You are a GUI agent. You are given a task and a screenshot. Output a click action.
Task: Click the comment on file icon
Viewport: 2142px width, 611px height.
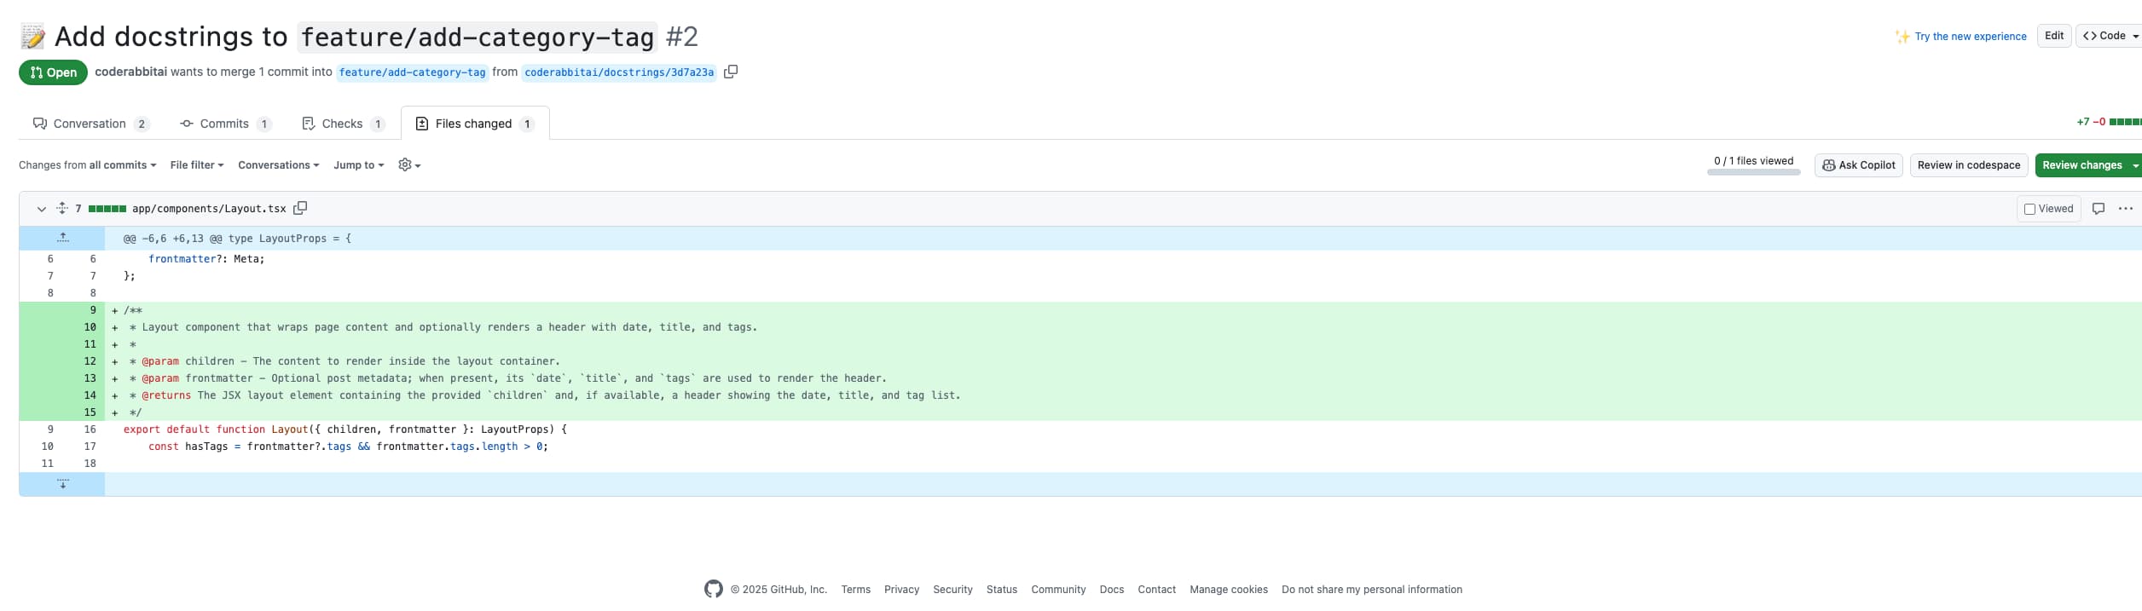click(2099, 209)
